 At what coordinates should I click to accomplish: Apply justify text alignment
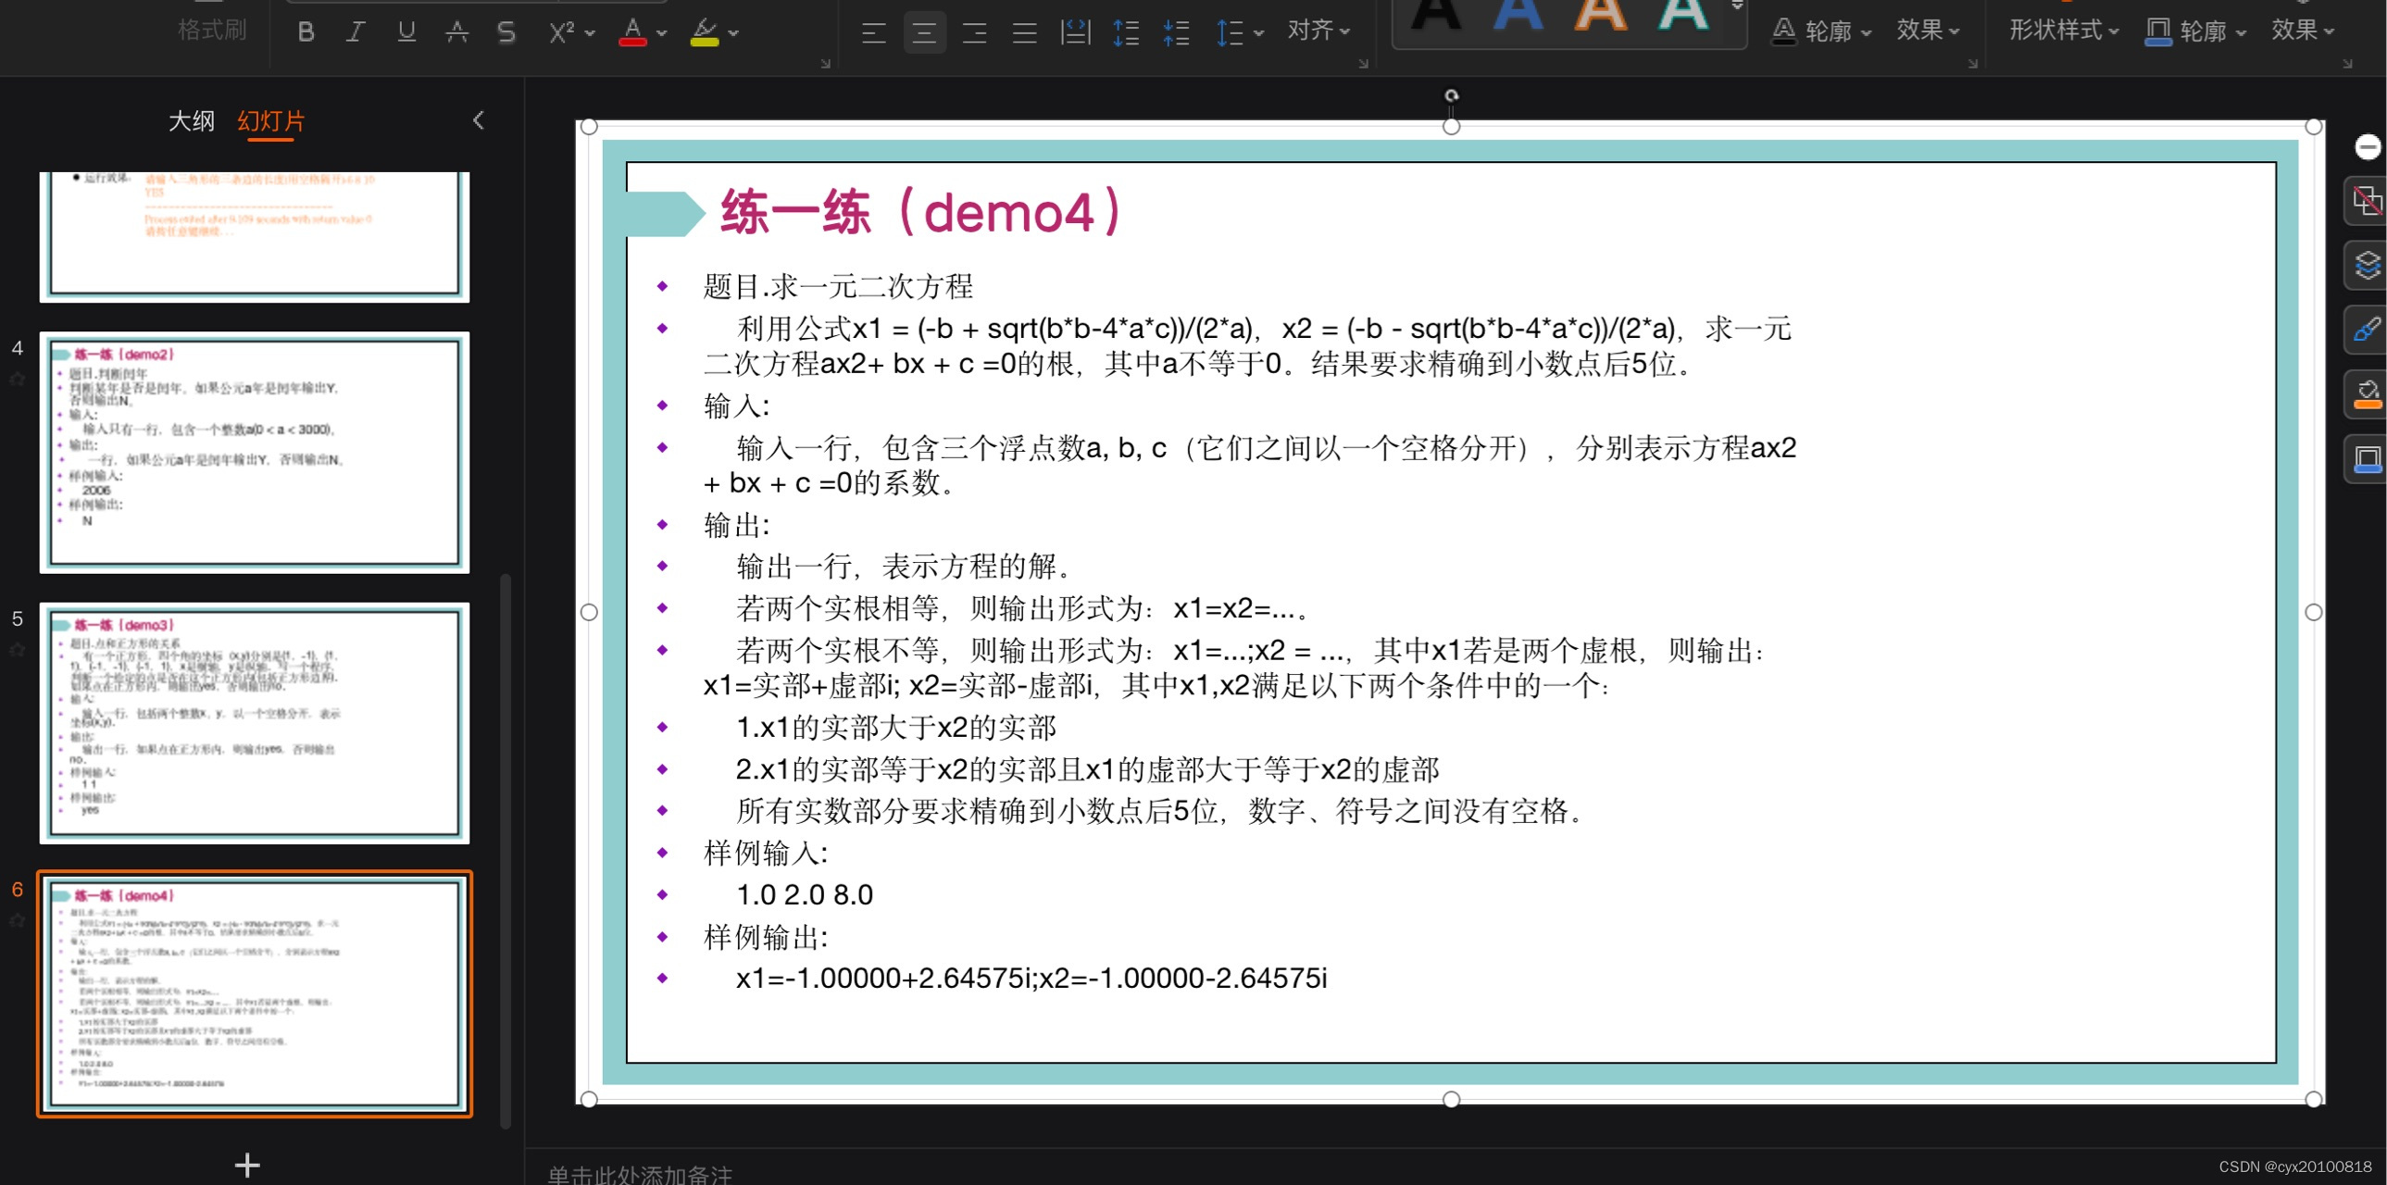(x=1024, y=33)
